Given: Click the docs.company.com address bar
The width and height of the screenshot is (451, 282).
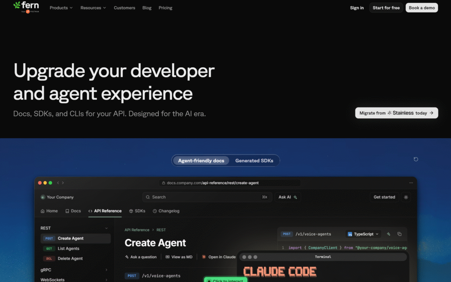Looking at the screenshot, I should (x=230, y=183).
